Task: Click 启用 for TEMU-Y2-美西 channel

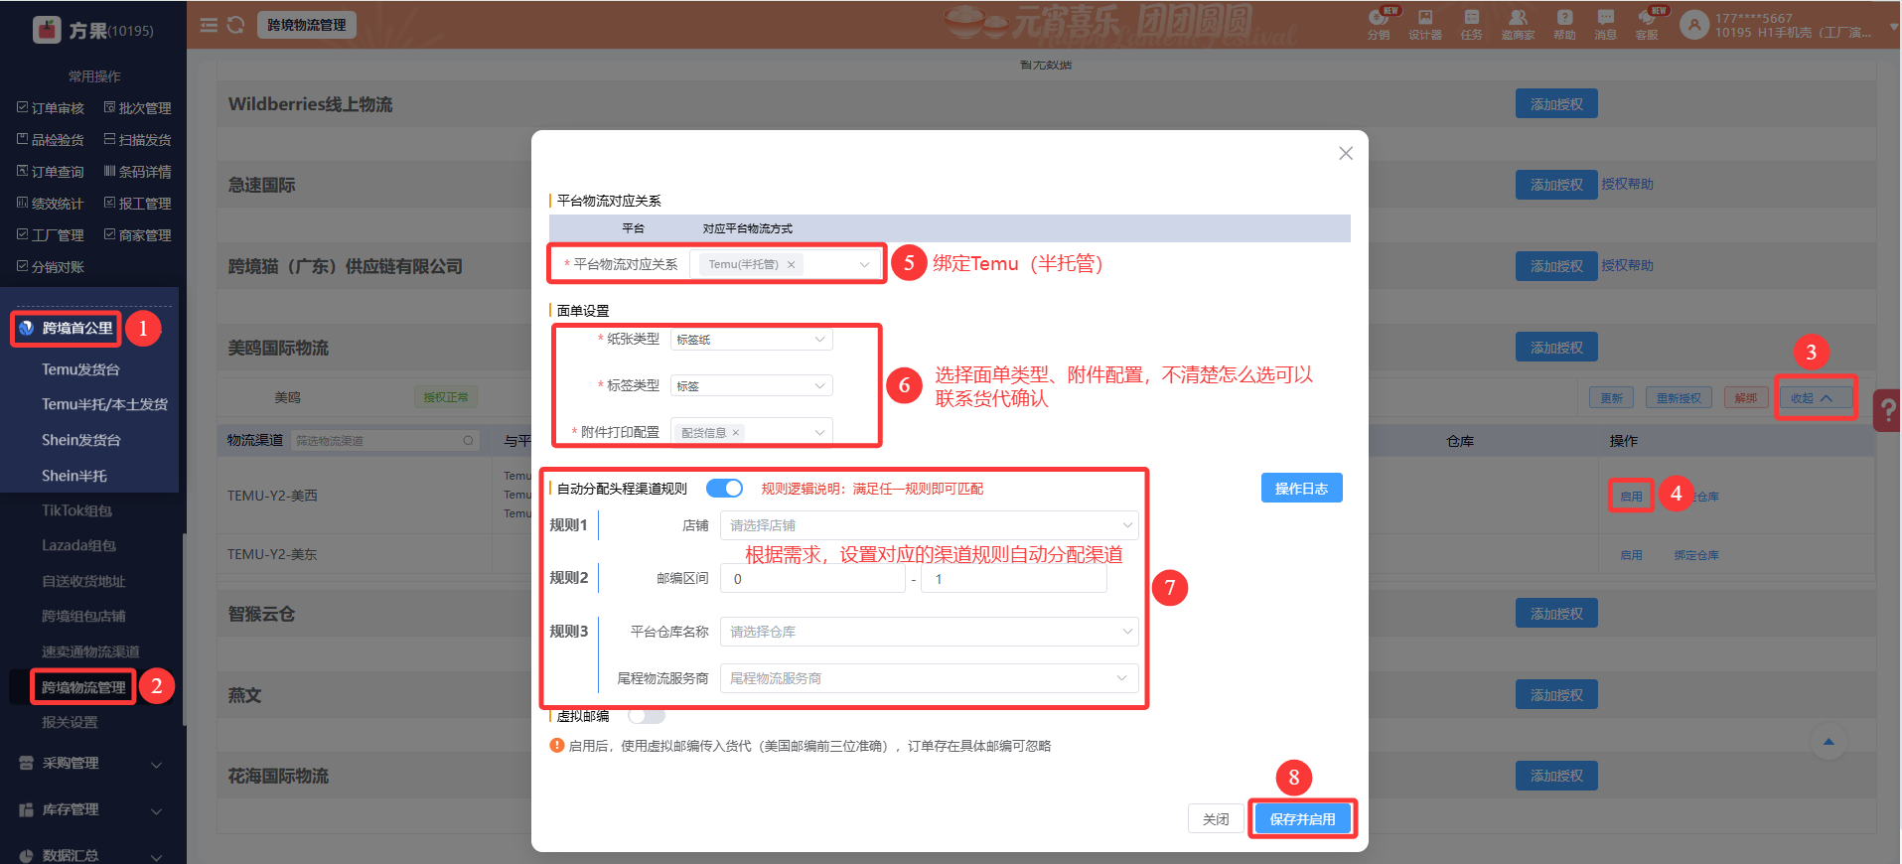Action: click(x=1631, y=496)
